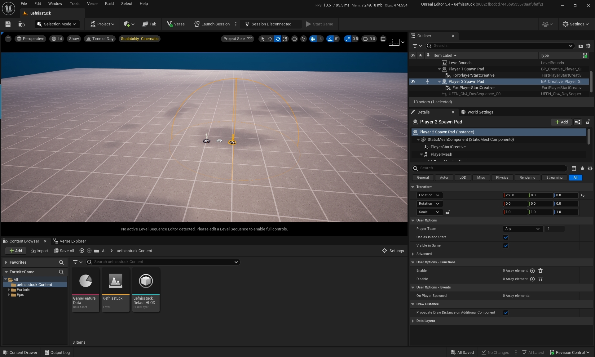595x357 pixels.
Task: Select the scale gizmo tool
Action: [x=285, y=39]
